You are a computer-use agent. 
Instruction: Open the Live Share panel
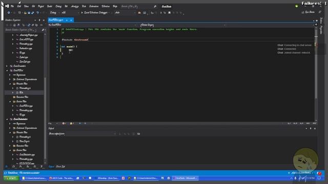[308, 12]
